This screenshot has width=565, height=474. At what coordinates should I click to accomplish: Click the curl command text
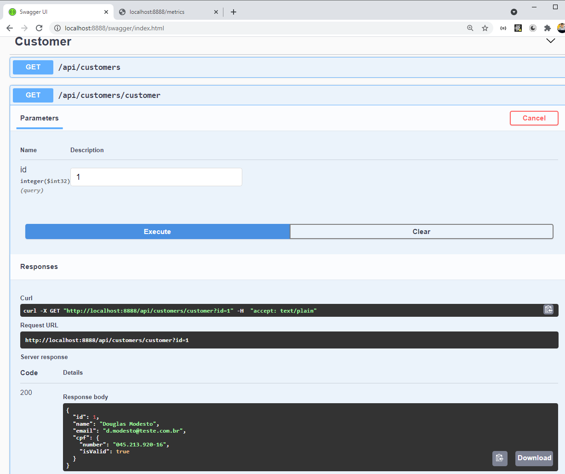coord(170,311)
